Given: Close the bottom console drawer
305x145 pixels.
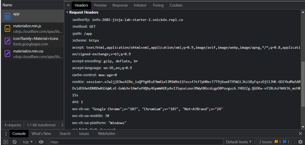Looking at the screenshot, I should pyautogui.click(x=300, y=134).
